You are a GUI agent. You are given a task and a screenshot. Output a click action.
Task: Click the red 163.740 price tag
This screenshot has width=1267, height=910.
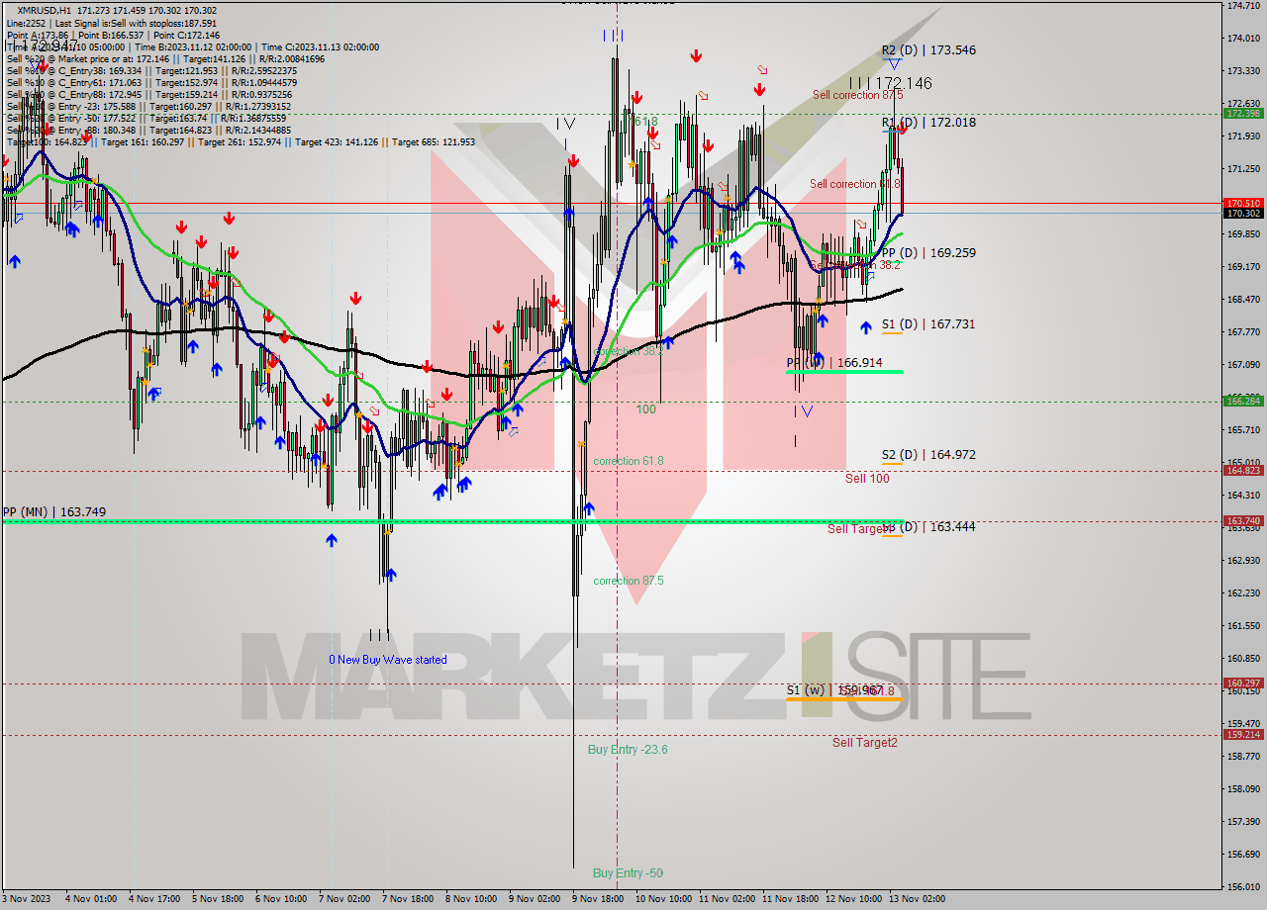[1242, 520]
